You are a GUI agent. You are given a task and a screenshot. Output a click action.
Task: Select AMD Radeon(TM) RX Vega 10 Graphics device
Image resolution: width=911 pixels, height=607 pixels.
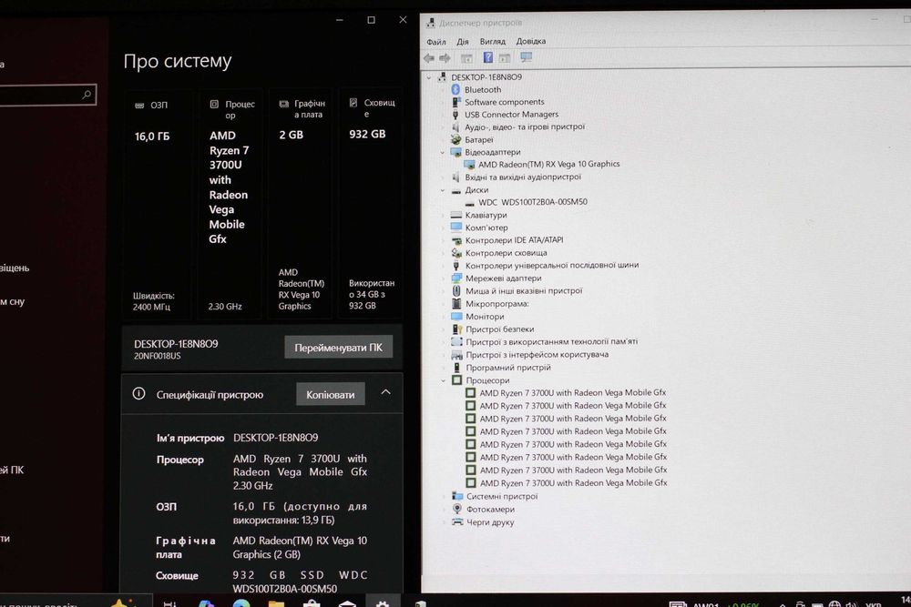point(549,164)
